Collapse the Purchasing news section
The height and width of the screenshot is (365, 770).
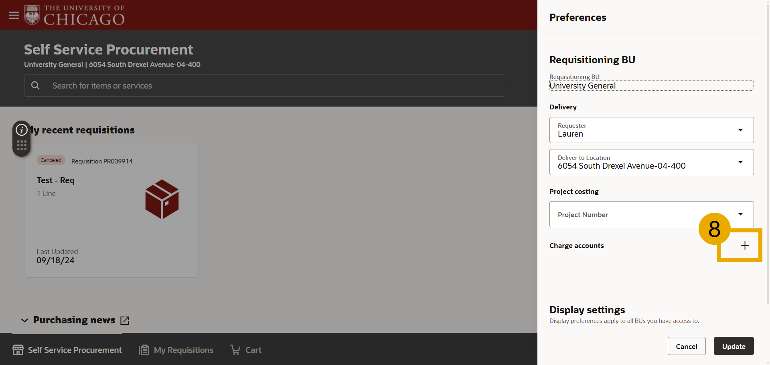pyautogui.click(x=24, y=321)
